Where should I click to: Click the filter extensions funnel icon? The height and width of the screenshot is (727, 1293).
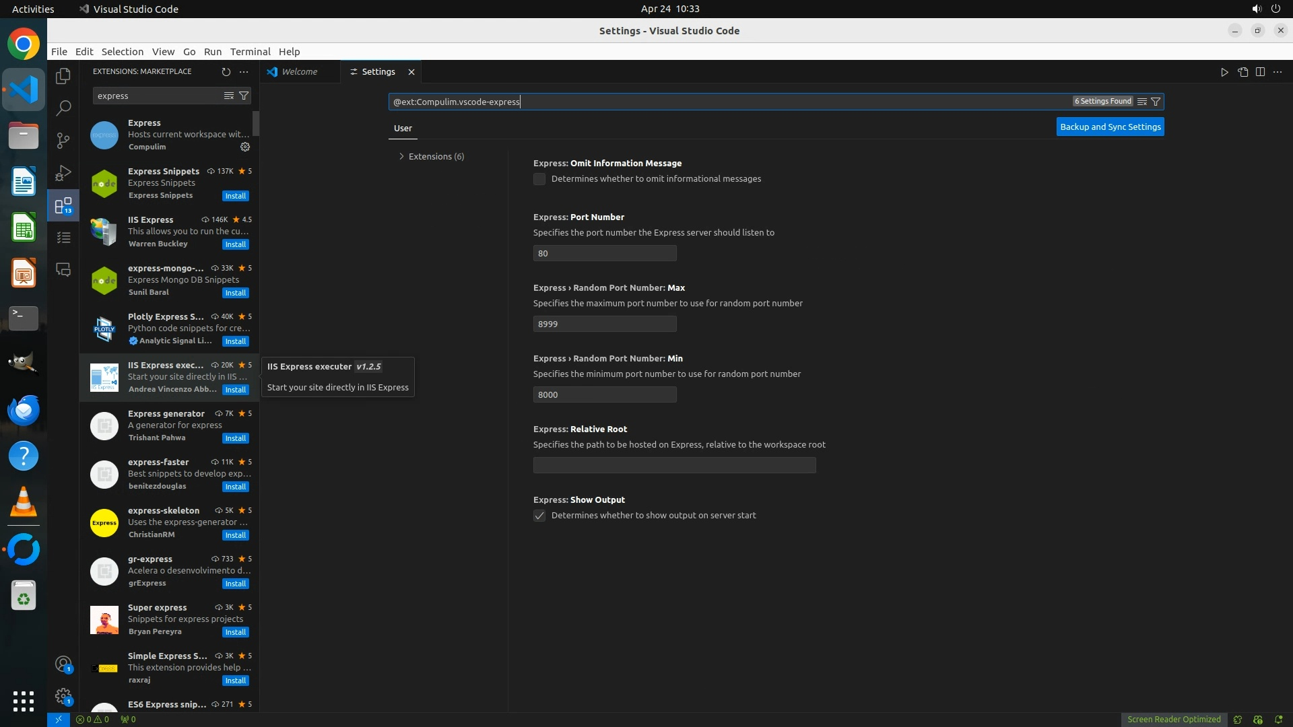[x=244, y=96]
